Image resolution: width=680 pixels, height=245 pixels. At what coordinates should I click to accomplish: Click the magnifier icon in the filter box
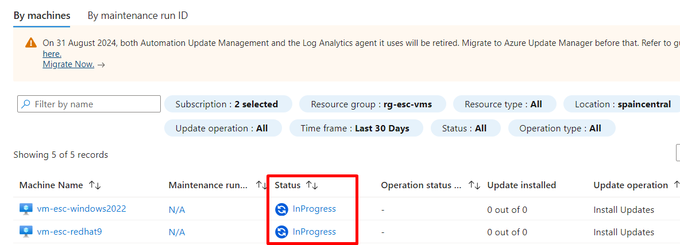(x=26, y=104)
